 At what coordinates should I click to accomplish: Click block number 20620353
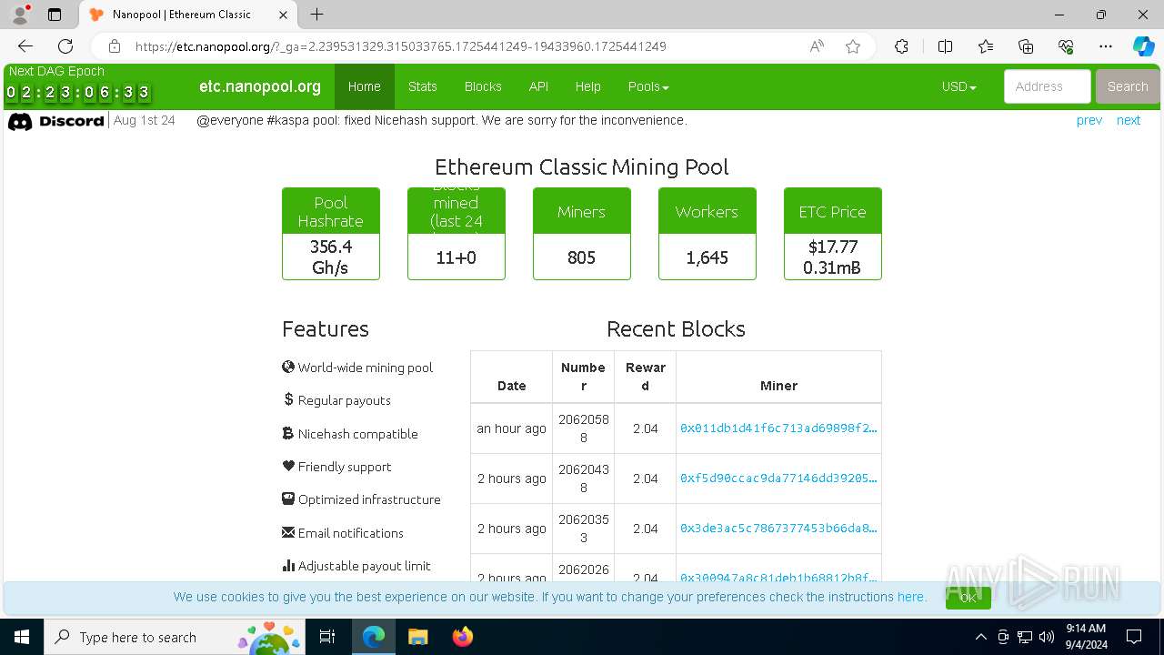(584, 529)
